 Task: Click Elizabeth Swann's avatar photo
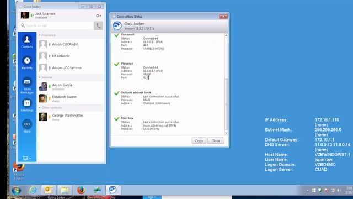[43, 98]
